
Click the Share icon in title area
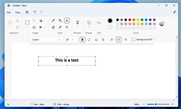175,12
